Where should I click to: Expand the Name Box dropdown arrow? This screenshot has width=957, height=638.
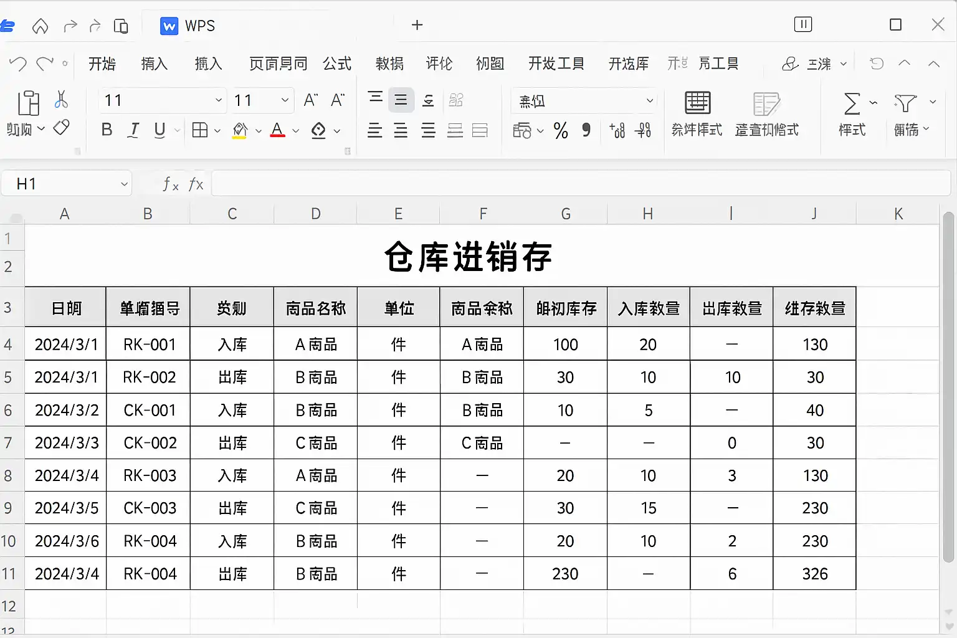pyautogui.click(x=124, y=184)
